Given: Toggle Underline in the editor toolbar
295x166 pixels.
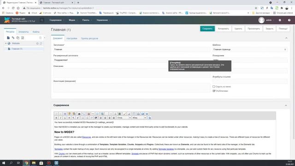Looking at the screenshot, I should click(65, 118).
